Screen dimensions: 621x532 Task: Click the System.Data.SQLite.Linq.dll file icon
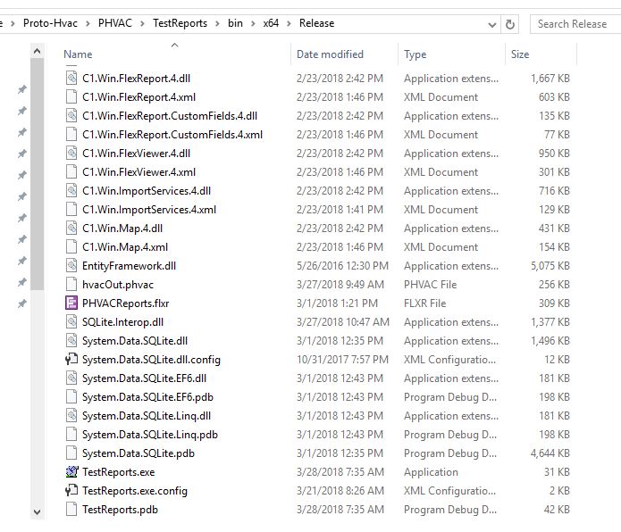(71, 416)
